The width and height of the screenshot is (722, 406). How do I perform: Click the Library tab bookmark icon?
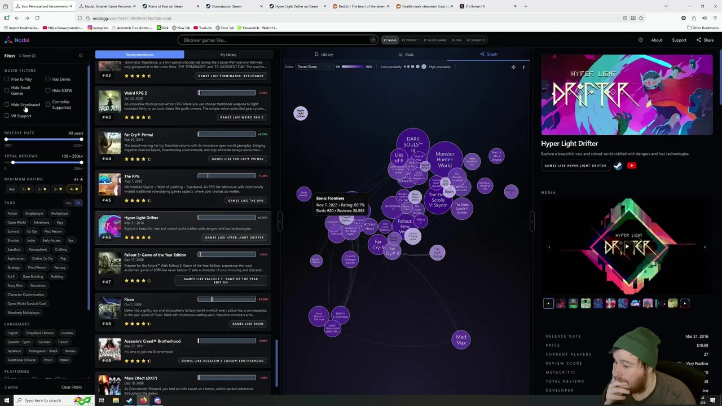click(x=316, y=55)
